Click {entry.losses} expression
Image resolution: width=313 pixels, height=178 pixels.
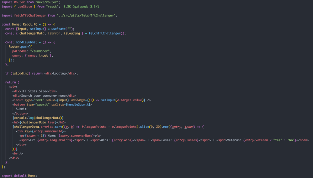coord(186,140)
